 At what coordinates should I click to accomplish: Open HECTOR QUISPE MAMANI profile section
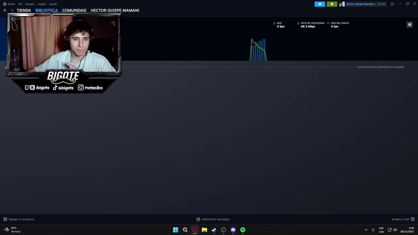coord(115,10)
